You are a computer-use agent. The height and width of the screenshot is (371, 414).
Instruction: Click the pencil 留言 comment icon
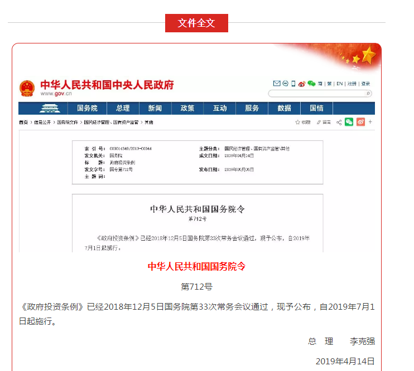[319, 122]
